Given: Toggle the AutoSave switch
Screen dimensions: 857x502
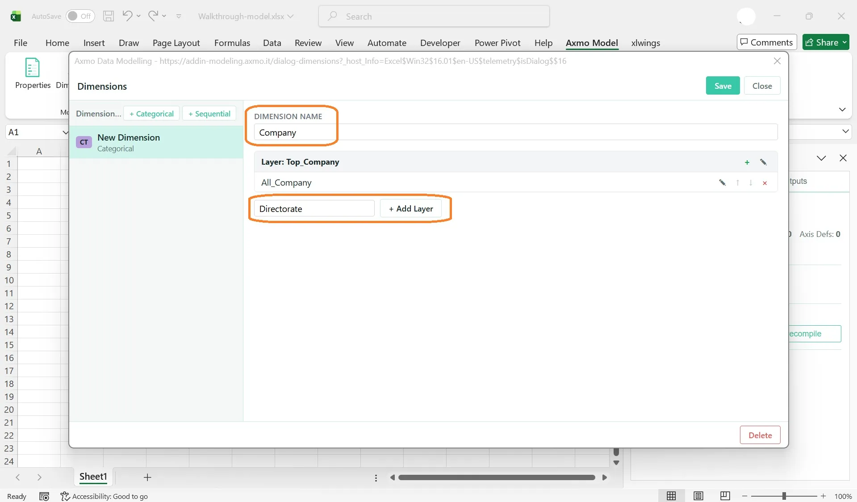Looking at the screenshot, I should point(80,16).
